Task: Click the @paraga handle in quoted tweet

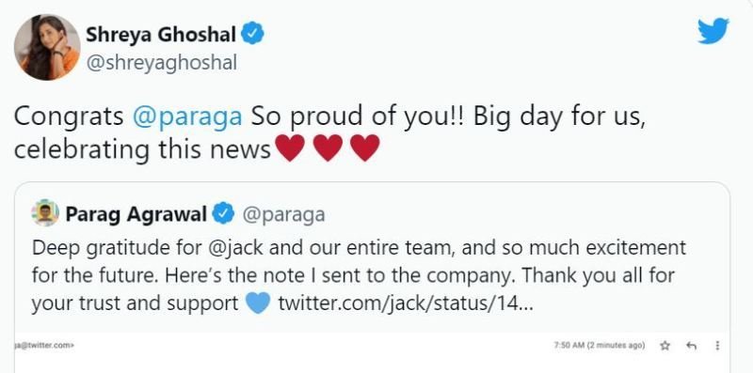Action: [x=284, y=215]
